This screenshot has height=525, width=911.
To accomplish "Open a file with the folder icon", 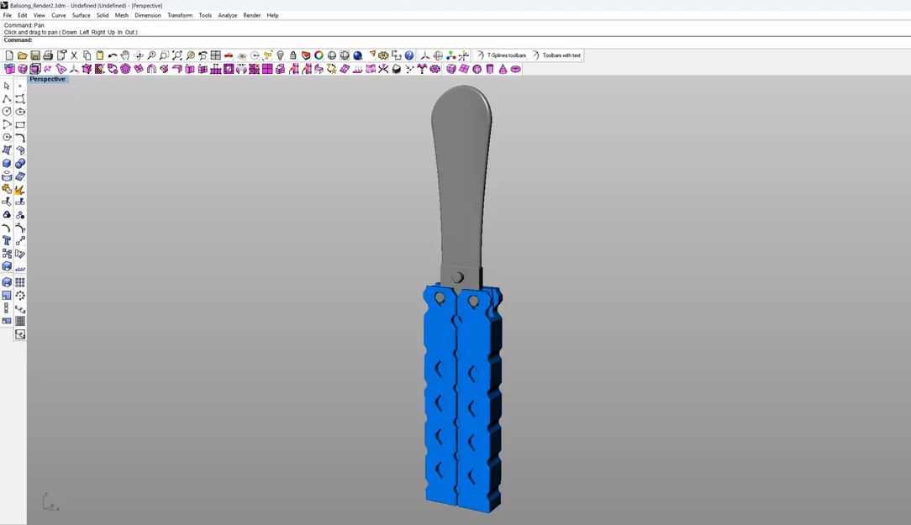I will 22,55.
